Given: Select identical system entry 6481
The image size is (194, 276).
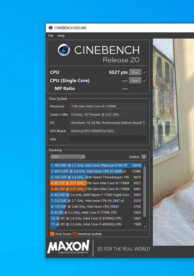Looking at the screenshot, I should [x=96, y=189].
